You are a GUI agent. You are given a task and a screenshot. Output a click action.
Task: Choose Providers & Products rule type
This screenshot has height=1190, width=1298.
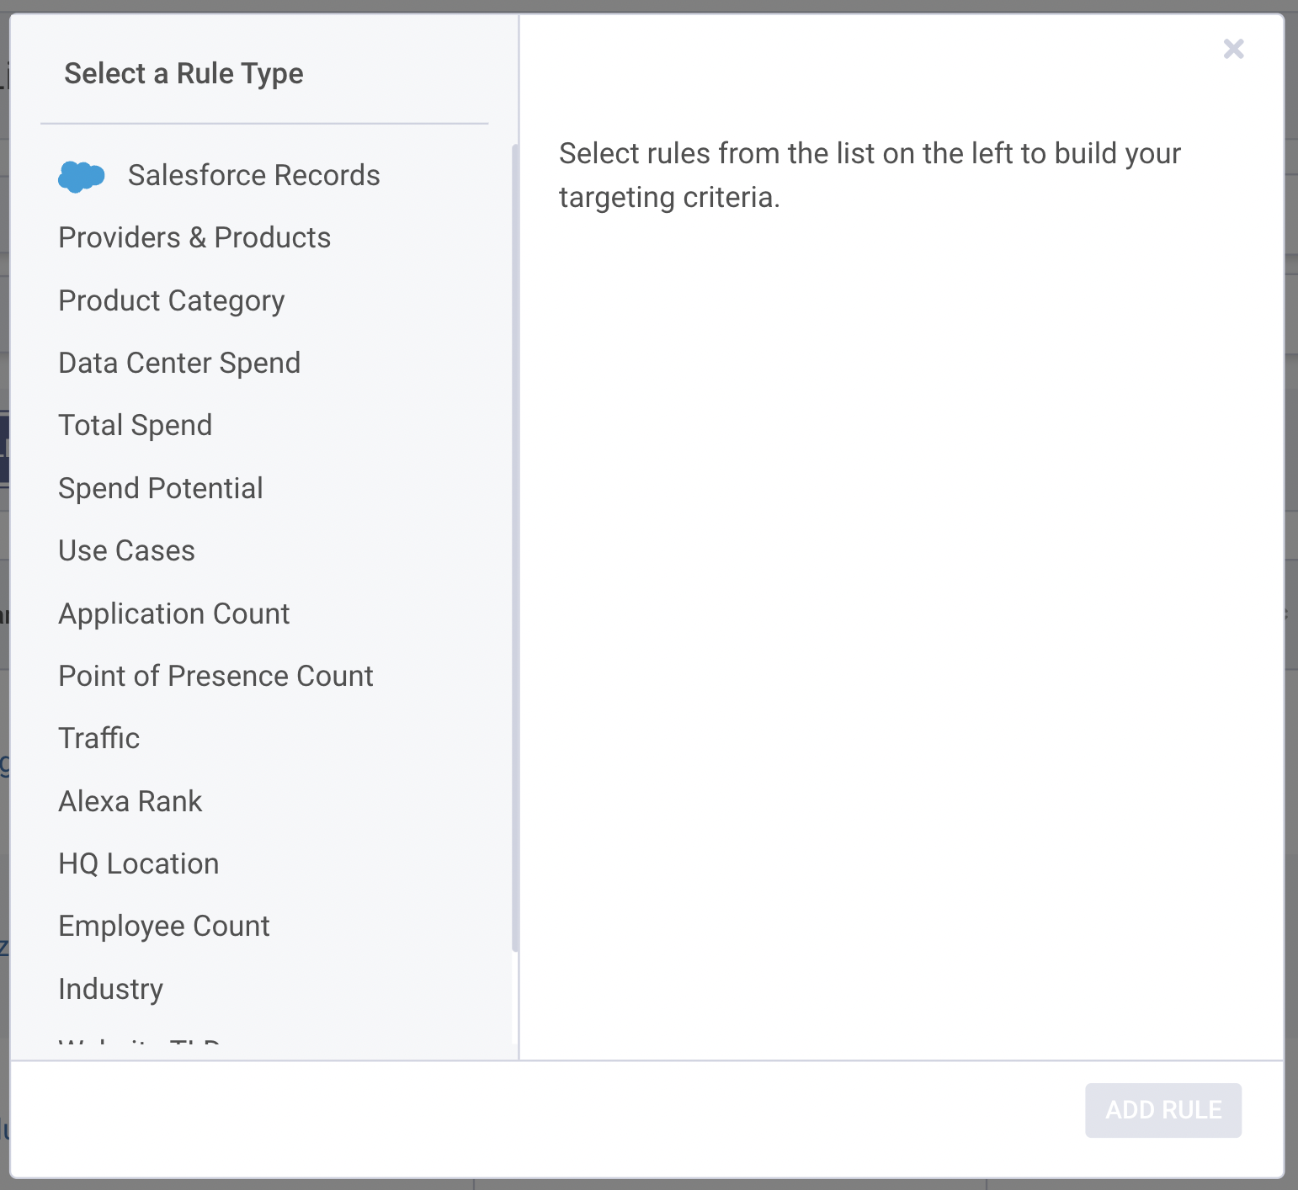[x=194, y=238]
